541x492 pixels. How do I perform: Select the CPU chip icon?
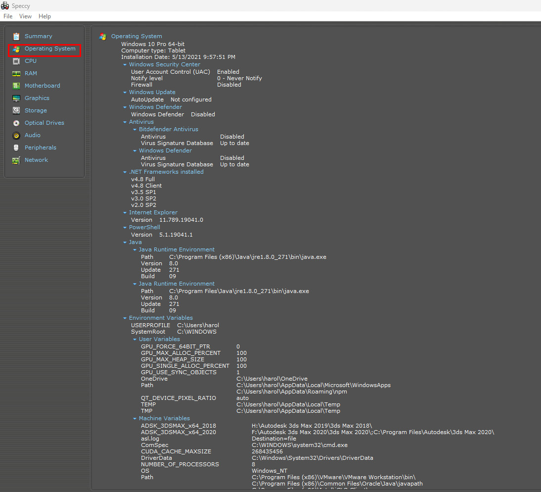pos(16,61)
